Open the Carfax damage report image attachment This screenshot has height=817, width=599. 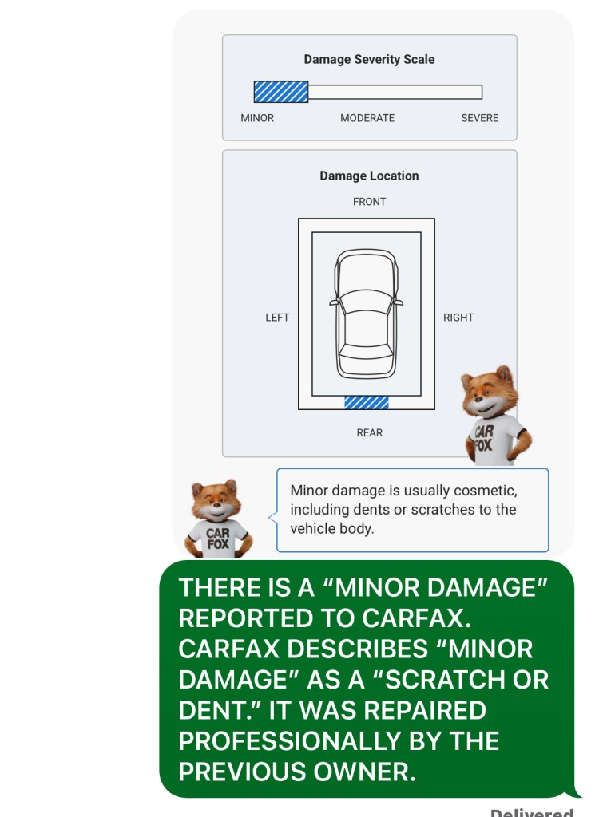click(373, 284)
